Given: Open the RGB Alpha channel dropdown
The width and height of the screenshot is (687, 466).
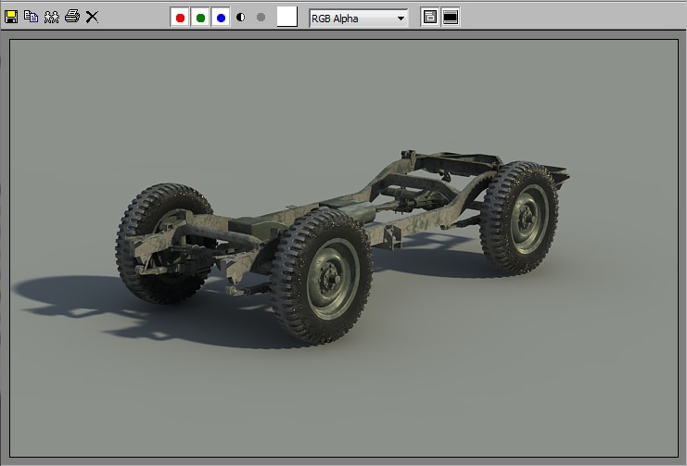Looking at the screenshot, I should point(359,19).
